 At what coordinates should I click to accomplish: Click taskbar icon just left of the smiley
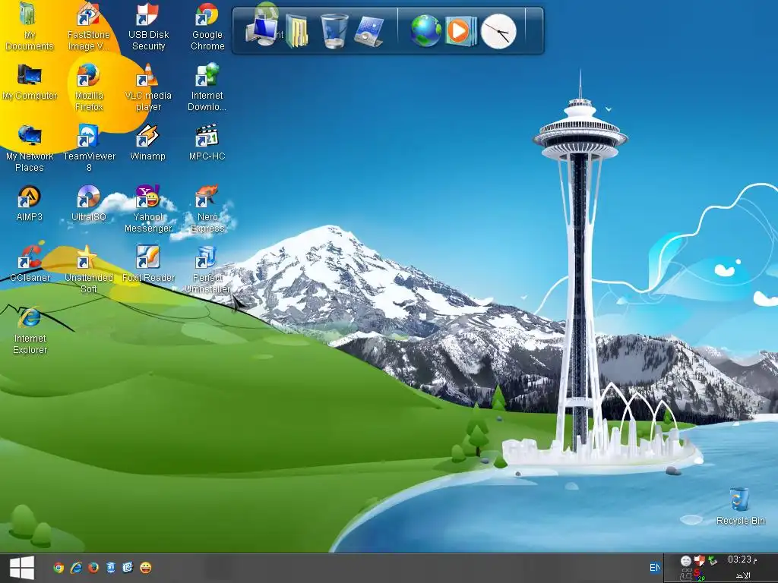128,568
